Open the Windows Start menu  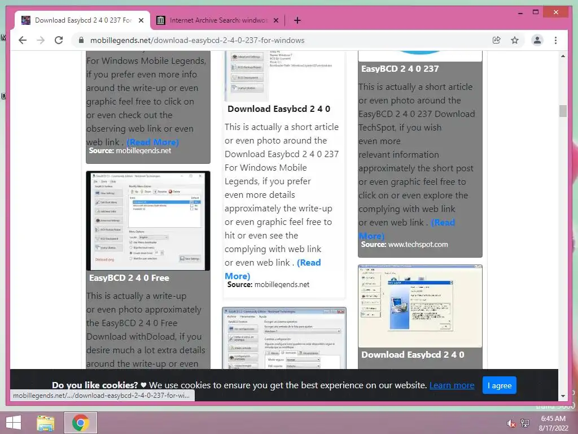(x=14, y=423)
